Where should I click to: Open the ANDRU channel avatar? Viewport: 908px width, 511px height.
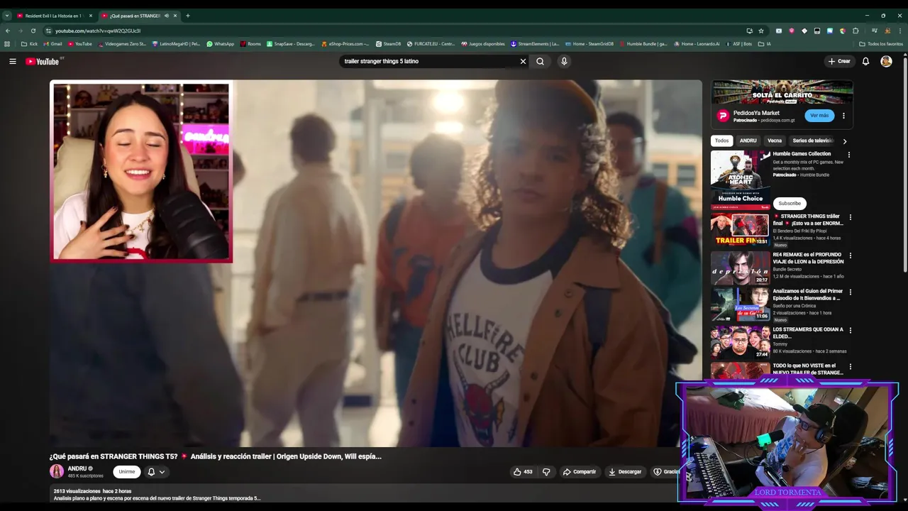click(57, 472)
